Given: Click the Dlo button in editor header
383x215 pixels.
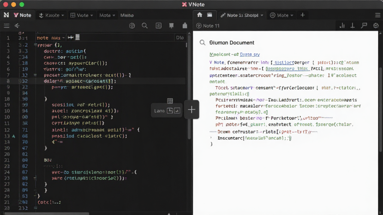Looking at the screenshot, I should pos(180,38).
